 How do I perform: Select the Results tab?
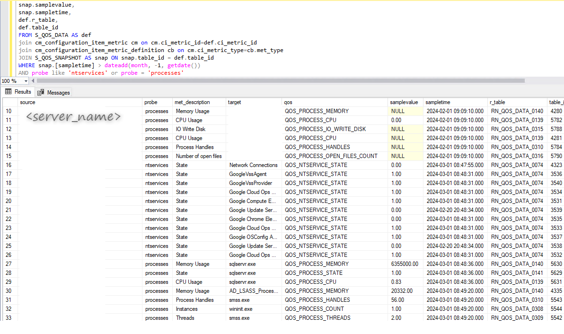point(18,92)
